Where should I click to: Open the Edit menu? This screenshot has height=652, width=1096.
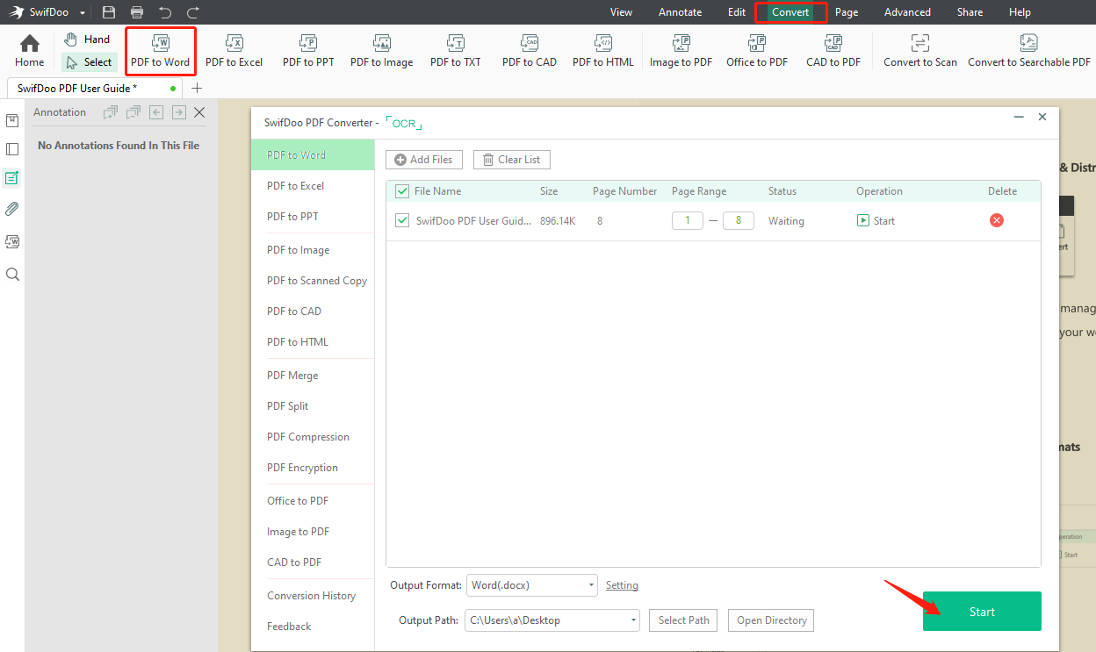(737, 12)
